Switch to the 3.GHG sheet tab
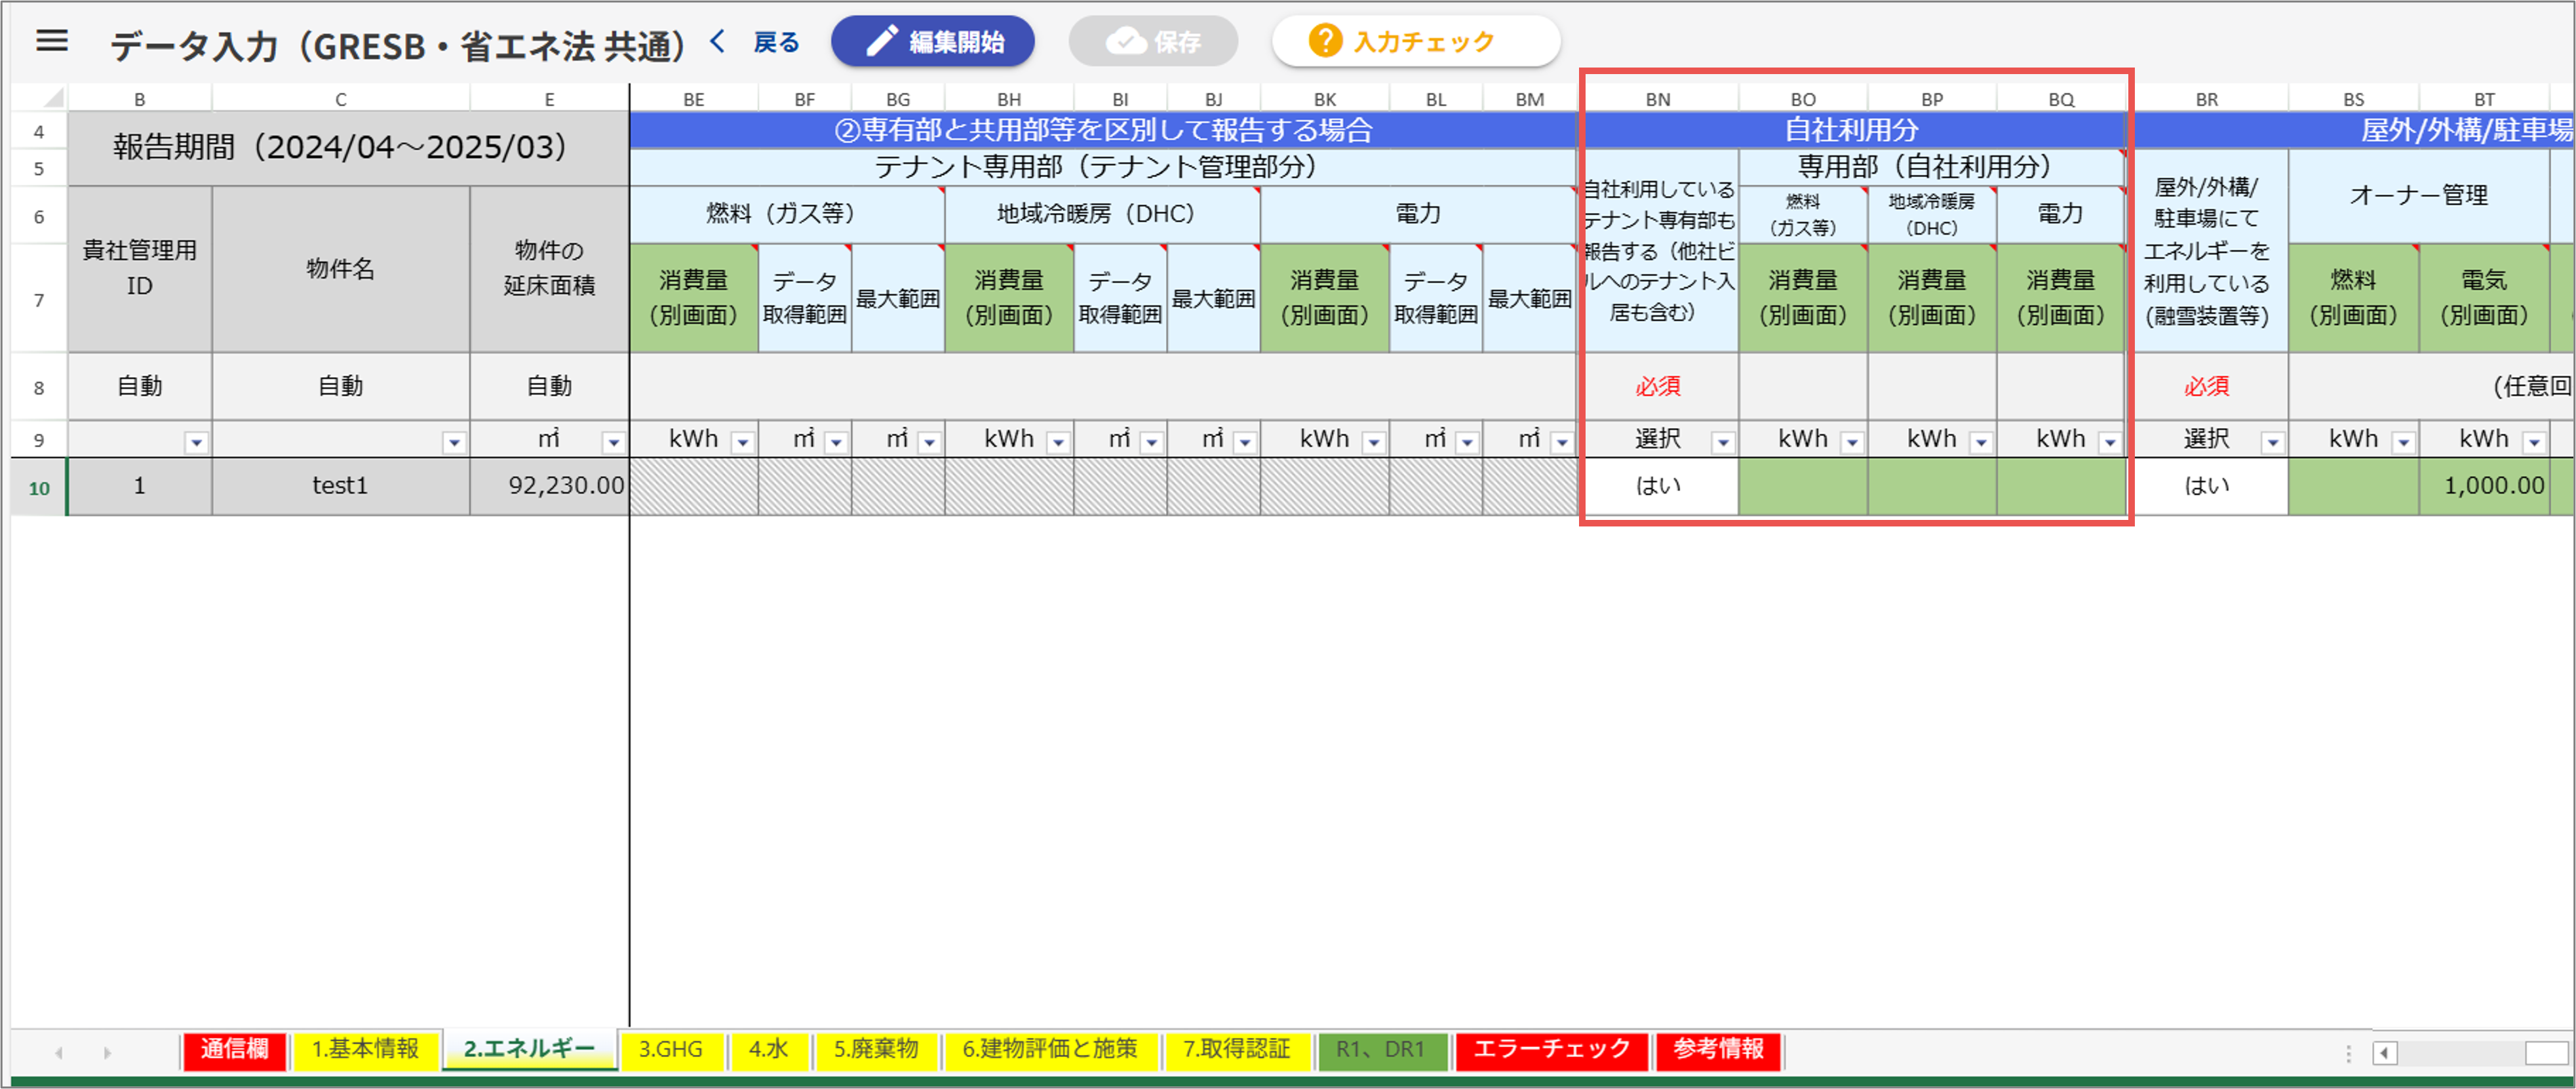This screenshot has height=1089, width=2576. pos(670,1049)
